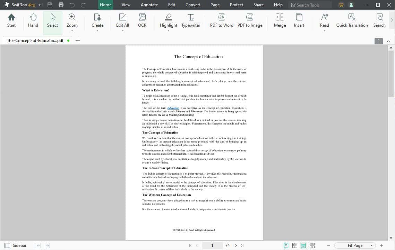Click the Zoom magnifier tool
395x250 pixels.
(x=72, y=21)
